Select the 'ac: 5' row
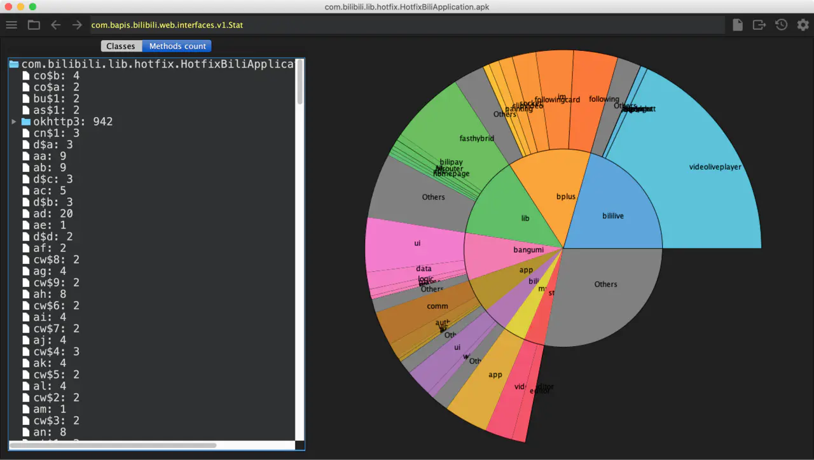The height and width of the screenshot is (460, 814). pos(151,190)
